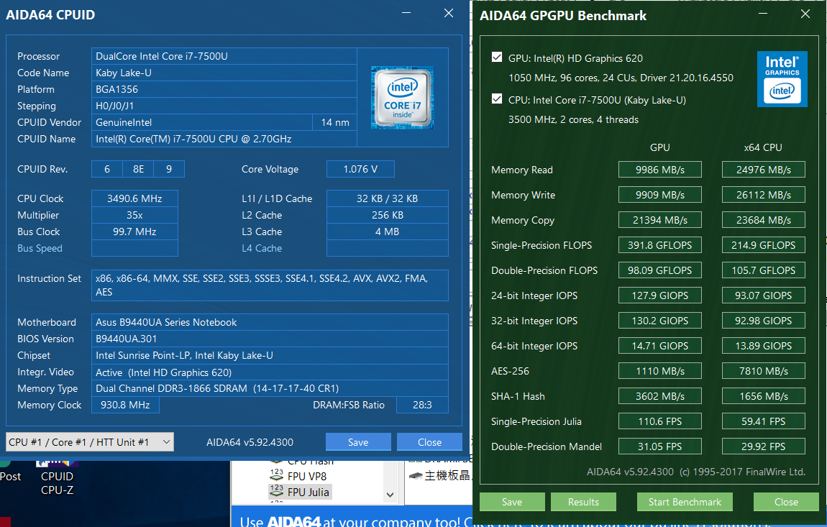Open the Results button in GPGPU Benchmark
The image size is (827, 527).
pos(583,502)
